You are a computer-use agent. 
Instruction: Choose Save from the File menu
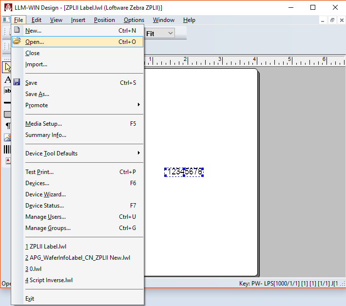[77, 83]
